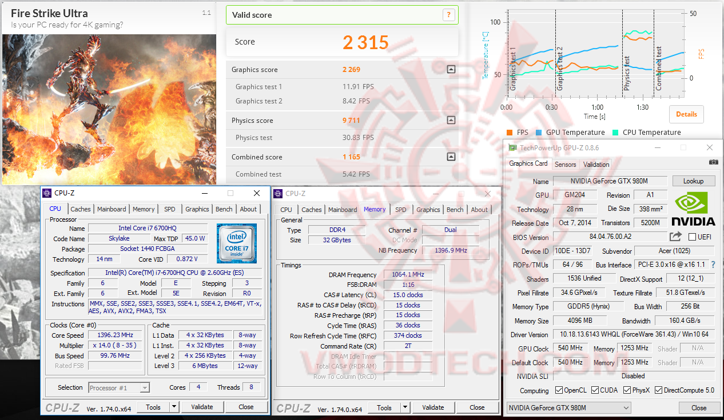Open the SPD tab in left CPU-Z window

[169, 209]
